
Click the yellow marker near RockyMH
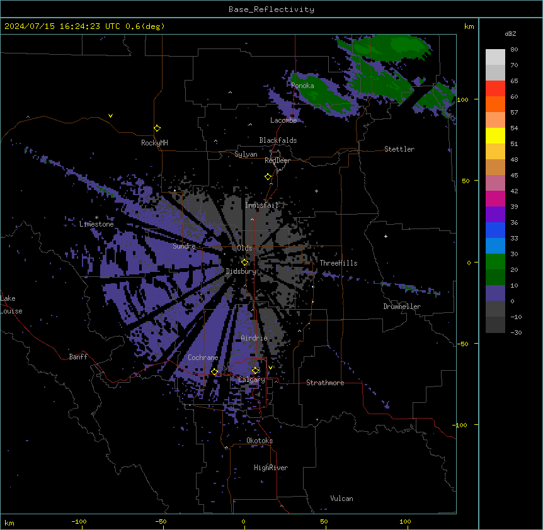(157, 128)
